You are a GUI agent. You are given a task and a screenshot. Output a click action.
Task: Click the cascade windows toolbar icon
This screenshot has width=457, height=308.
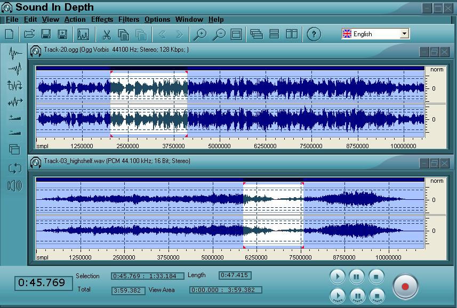(x=256, y=34)
